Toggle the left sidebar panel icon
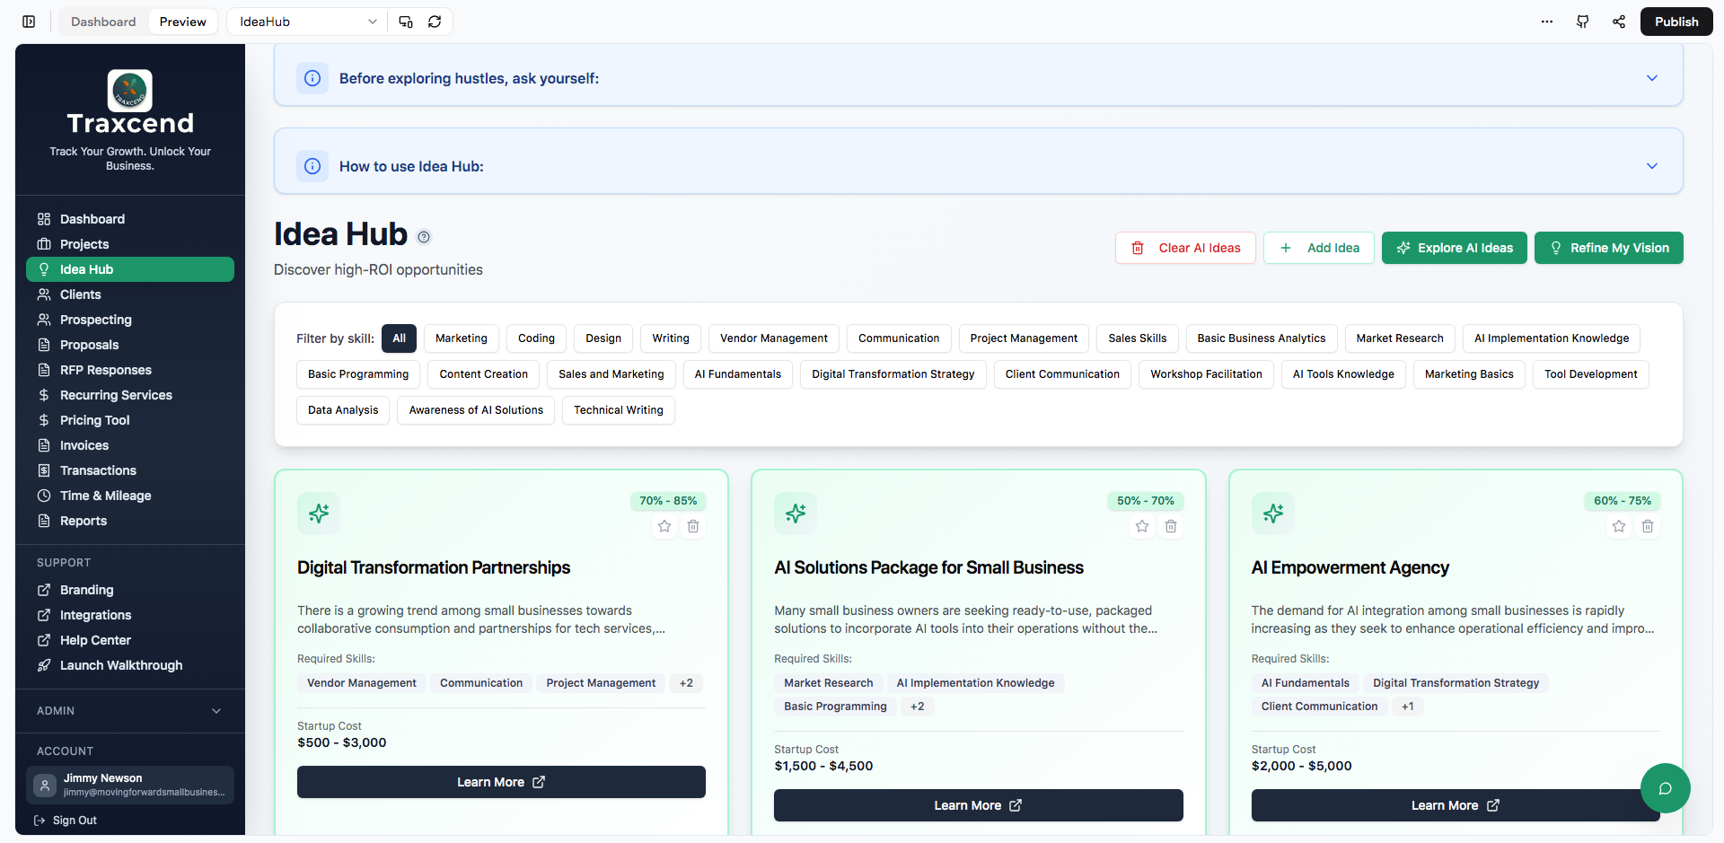This screenshot has height=843, width=1724. click(29, 22)
